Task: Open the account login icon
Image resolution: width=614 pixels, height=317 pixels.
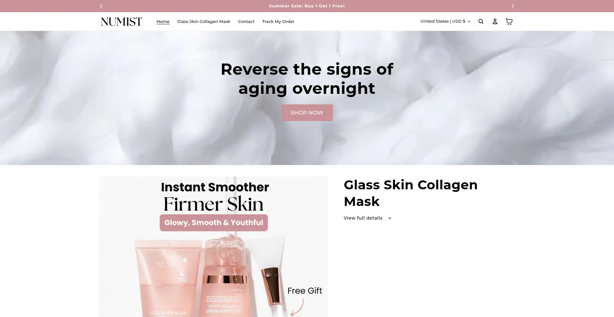Action: [495, 21]
